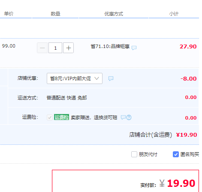Toggle the 运费险 checkbox
This screenshot has width=202, height=192.
point(50,117)
